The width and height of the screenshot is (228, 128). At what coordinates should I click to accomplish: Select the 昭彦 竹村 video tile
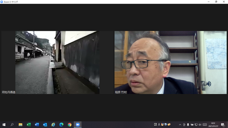pyautogui.click(x=170, y=63)
